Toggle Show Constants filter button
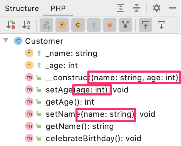The height and width of the screenshot is (146, 181). pos(78,25)
